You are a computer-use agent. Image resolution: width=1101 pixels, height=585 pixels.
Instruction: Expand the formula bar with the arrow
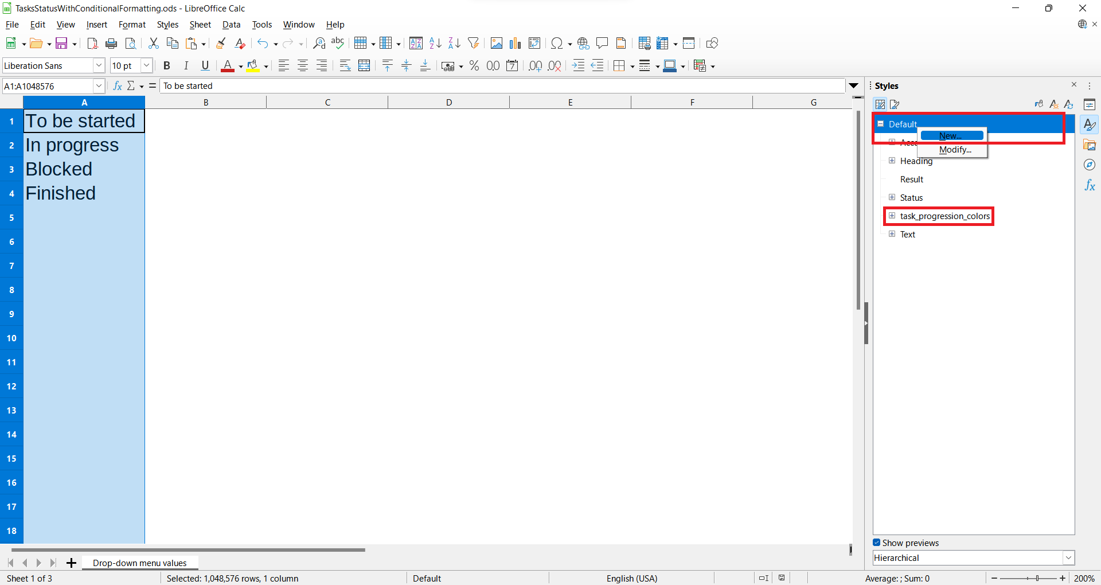(854, 86)
